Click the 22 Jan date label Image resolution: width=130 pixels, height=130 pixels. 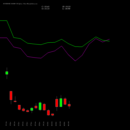(23, 123)
